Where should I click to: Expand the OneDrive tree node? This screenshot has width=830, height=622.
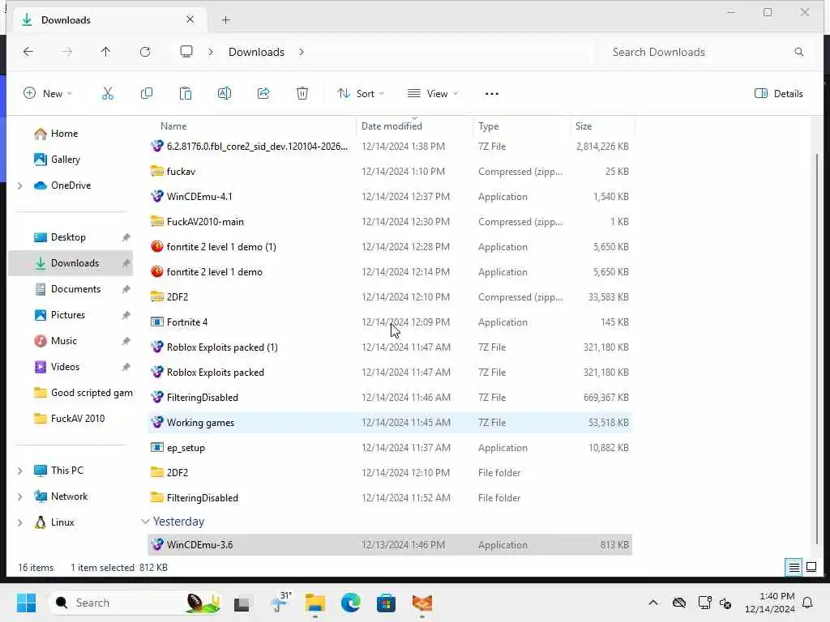[20, 185]
